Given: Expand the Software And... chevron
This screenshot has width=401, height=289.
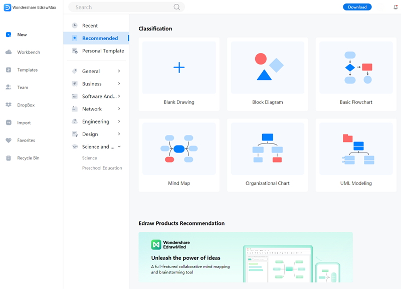Looking at the screenshot, I should (x=119, y=96).
